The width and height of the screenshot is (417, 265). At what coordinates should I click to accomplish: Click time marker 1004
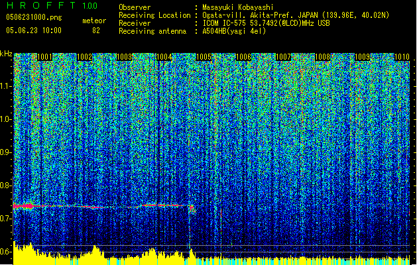click(x=164, y=57)
